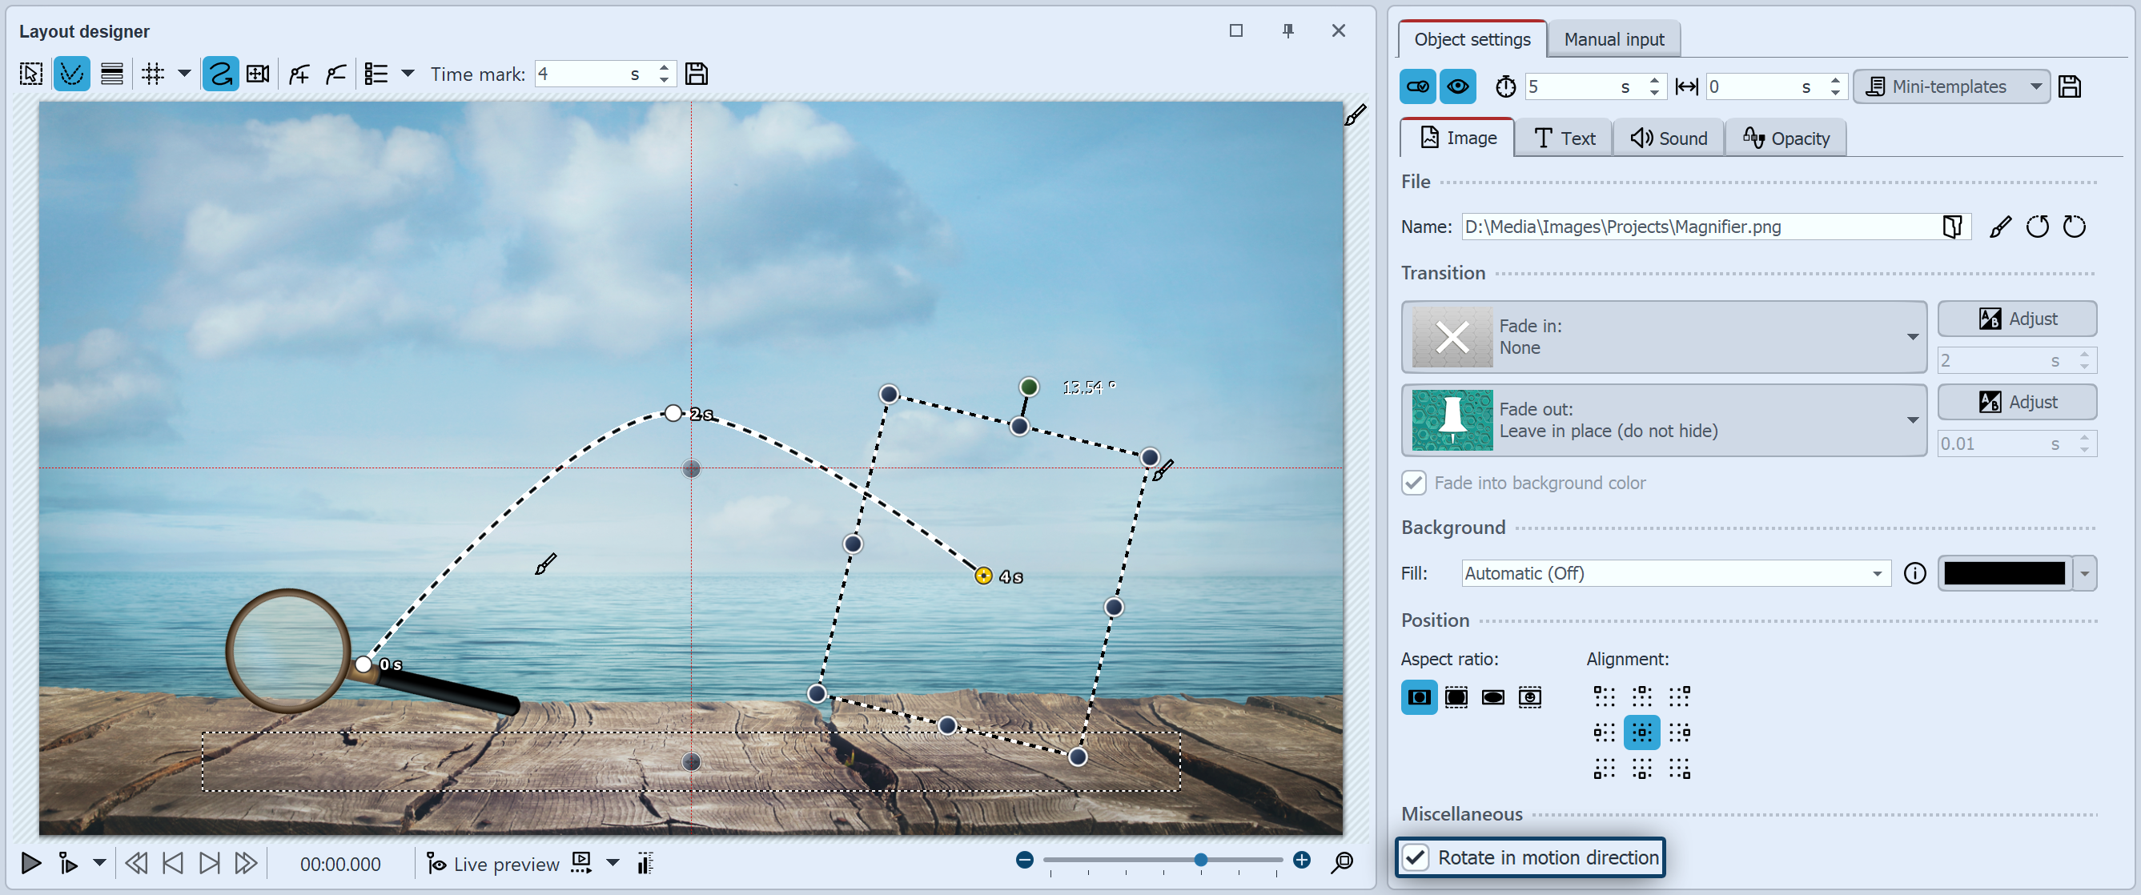
Task: Select the selection arrow tool
Action: click(29, 73)
